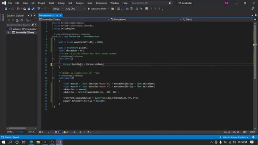Click the errors count indicator
Screen dimensions: 258x145
pos(58,132)
